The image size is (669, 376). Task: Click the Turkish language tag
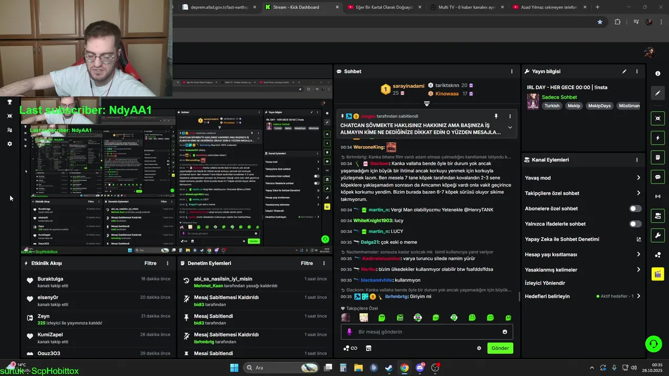pos(552,105)
